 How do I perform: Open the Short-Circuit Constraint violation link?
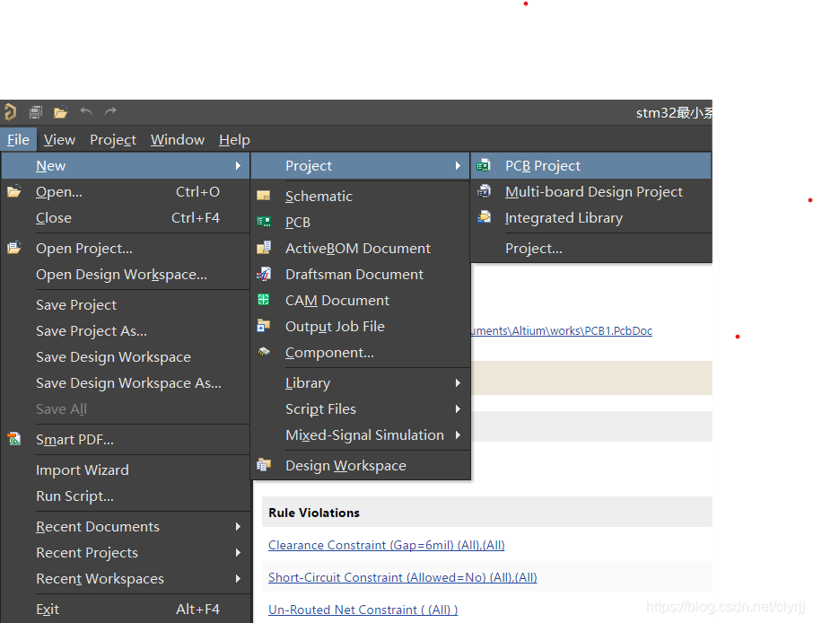coord(402,577)
